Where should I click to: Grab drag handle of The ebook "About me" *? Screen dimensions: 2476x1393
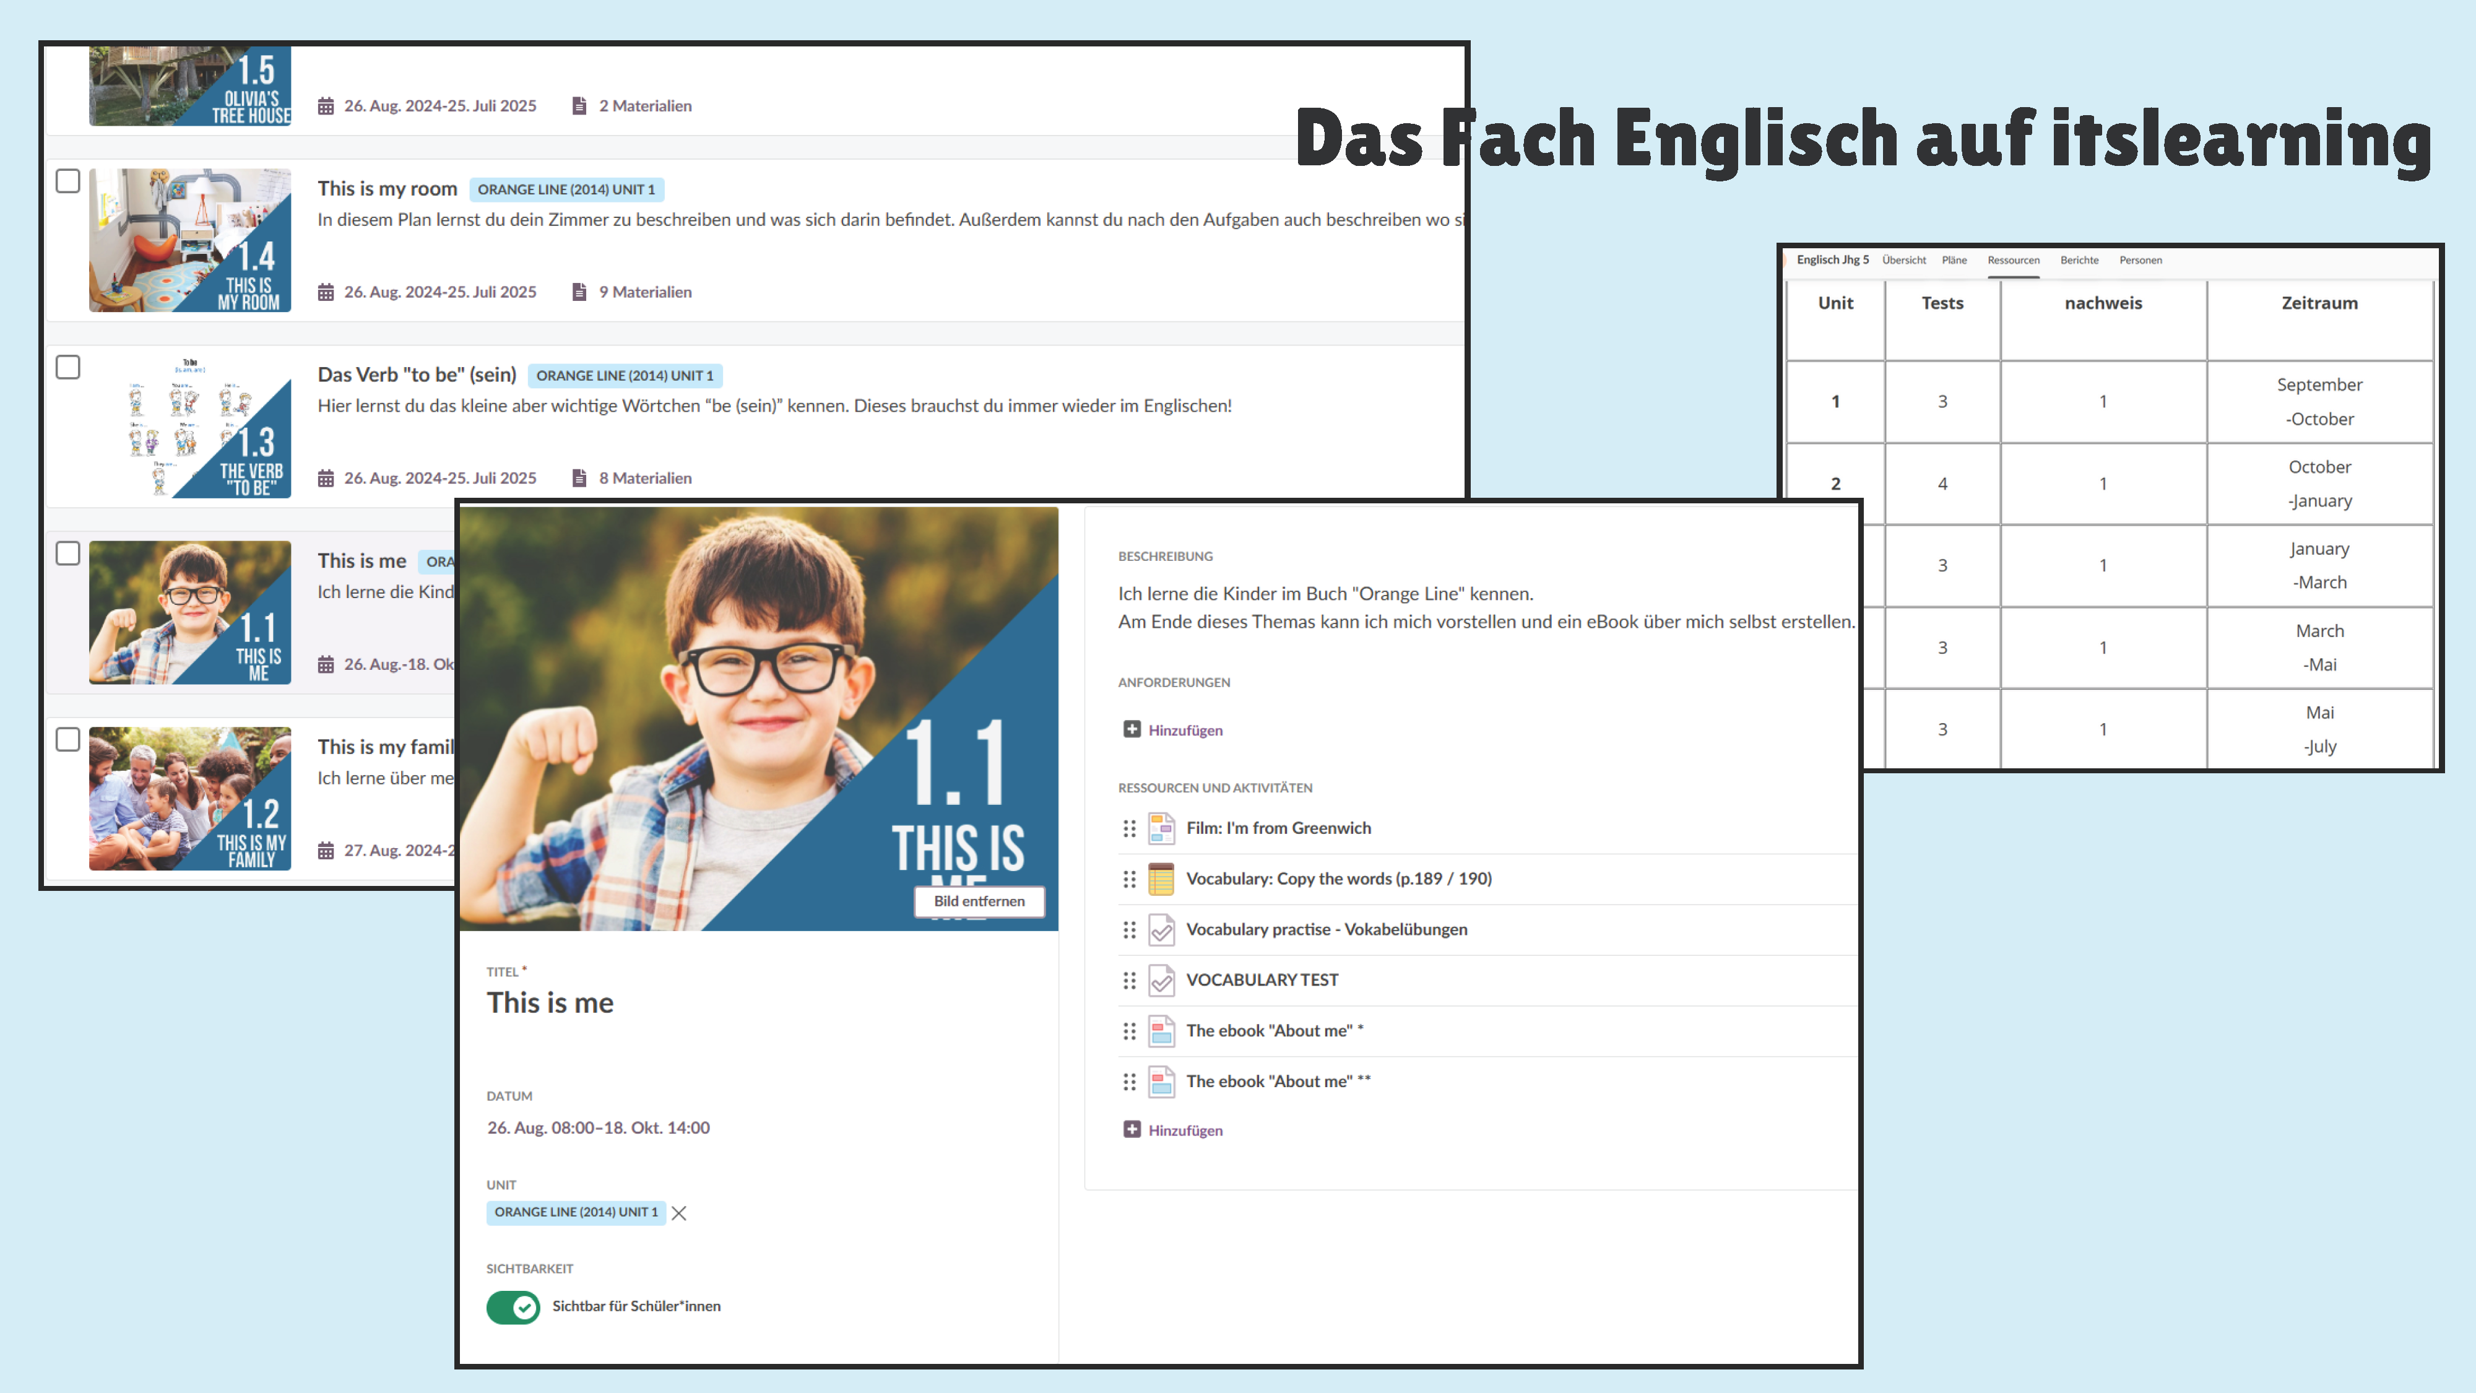point(1130,1031)
